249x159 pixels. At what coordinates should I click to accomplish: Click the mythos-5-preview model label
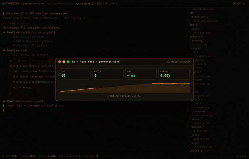click(x=60, y=4)
